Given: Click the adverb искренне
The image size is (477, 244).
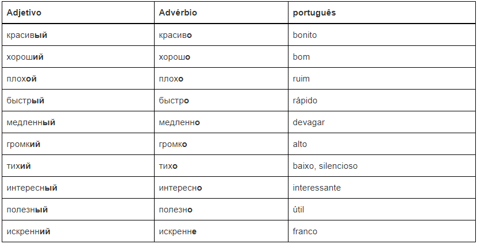Looking at the screenshot, I should click(x=178, y=231).
